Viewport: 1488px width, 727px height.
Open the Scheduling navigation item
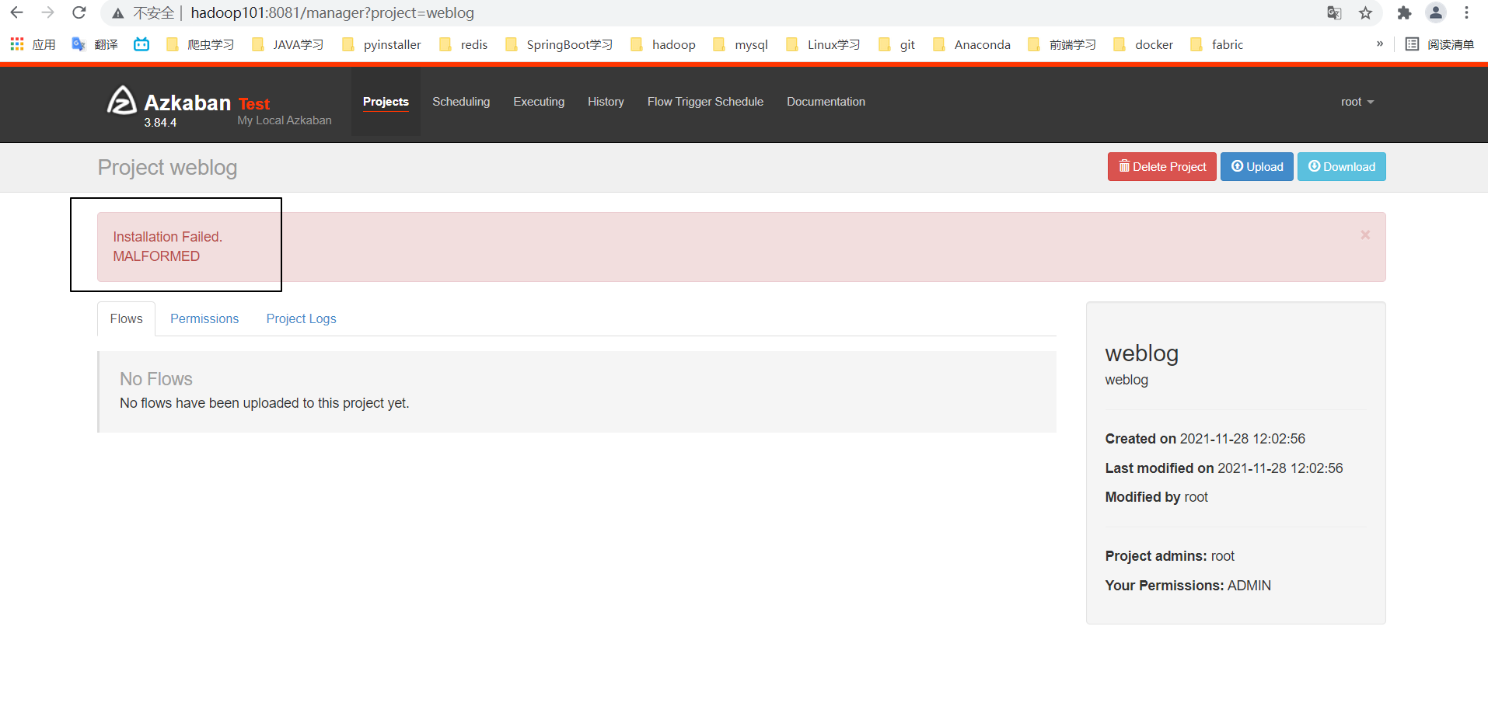[461, 102]
